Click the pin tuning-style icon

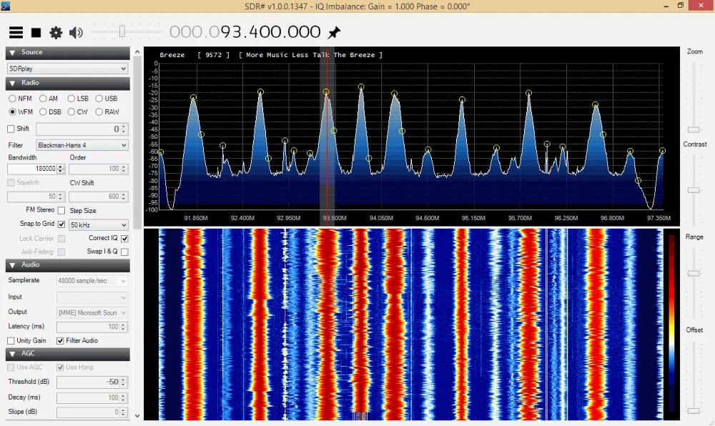coord(334,32)
